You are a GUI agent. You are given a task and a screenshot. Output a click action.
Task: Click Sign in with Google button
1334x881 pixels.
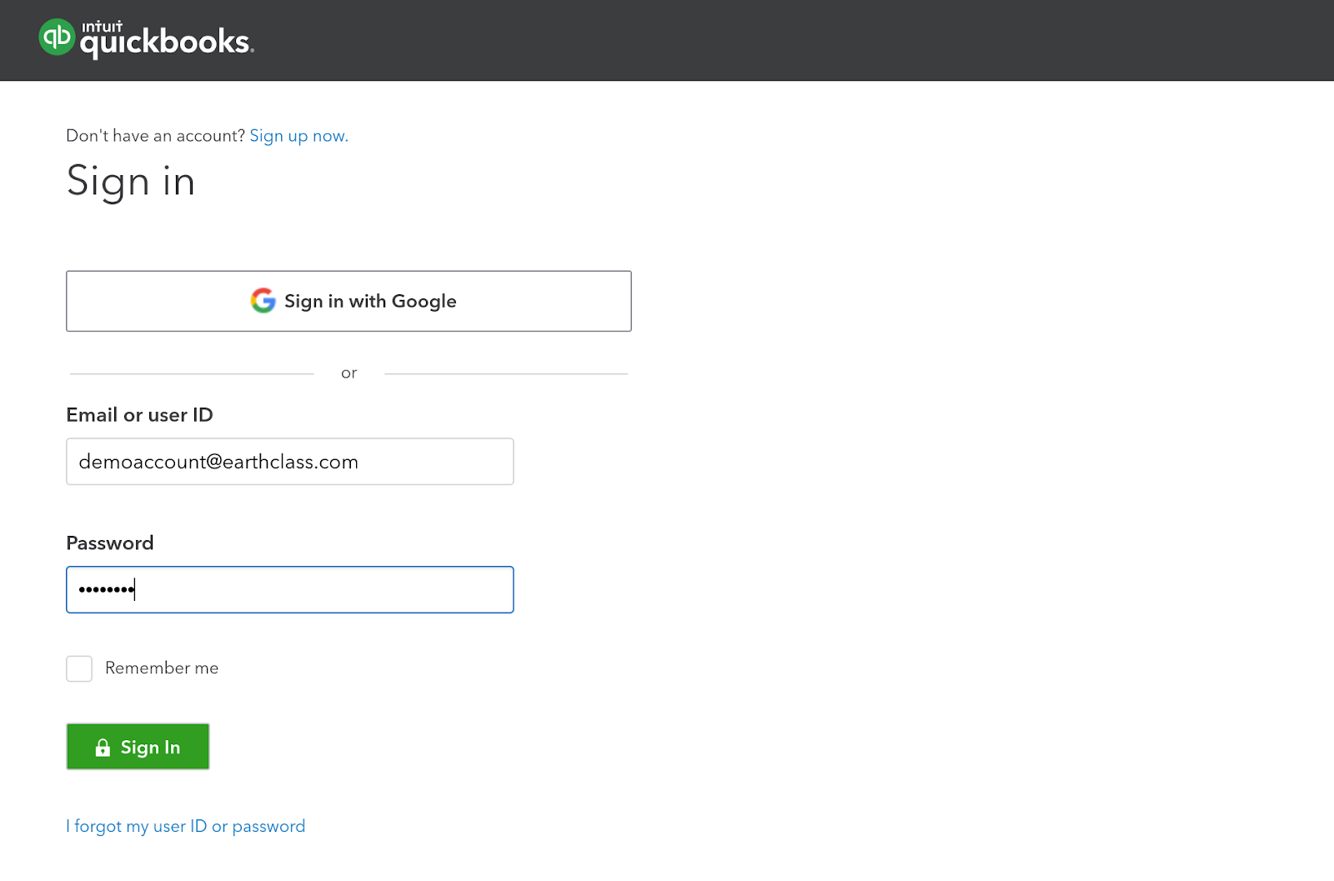coord(349,301)
